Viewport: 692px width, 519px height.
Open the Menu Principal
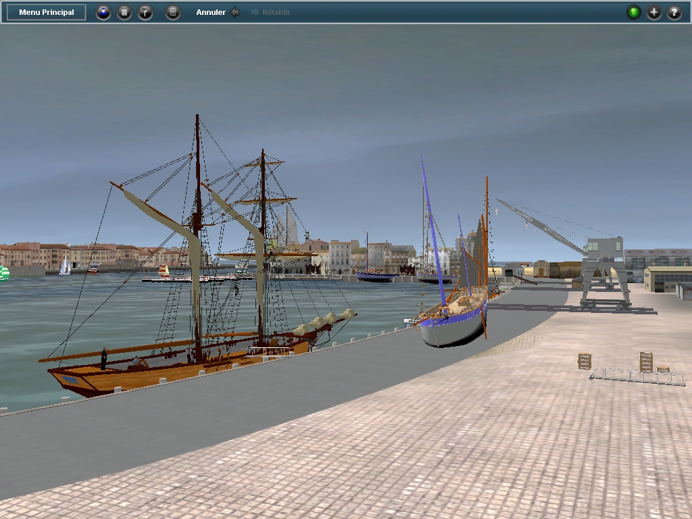(47, 12)
